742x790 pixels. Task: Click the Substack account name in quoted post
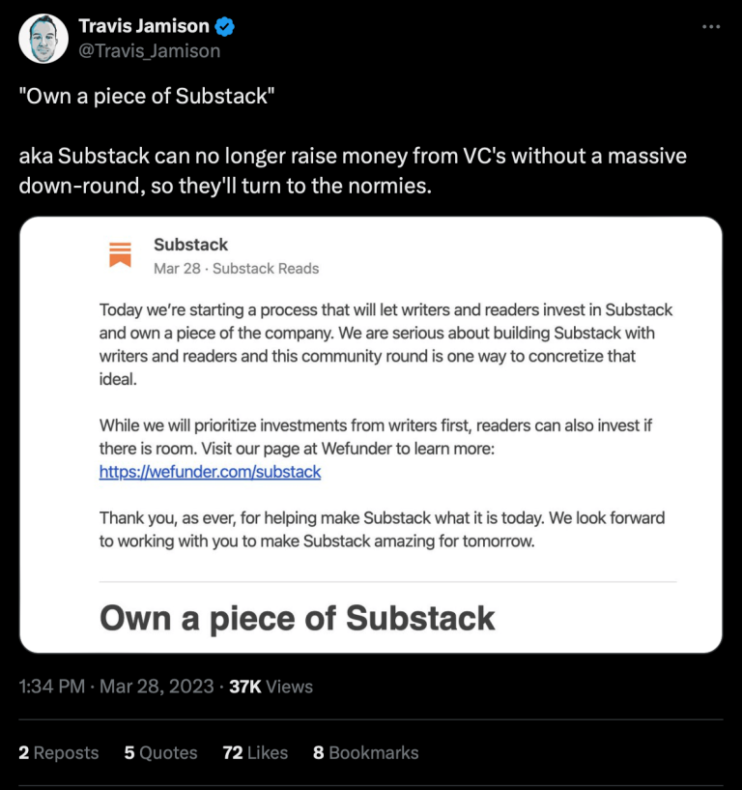189,245
